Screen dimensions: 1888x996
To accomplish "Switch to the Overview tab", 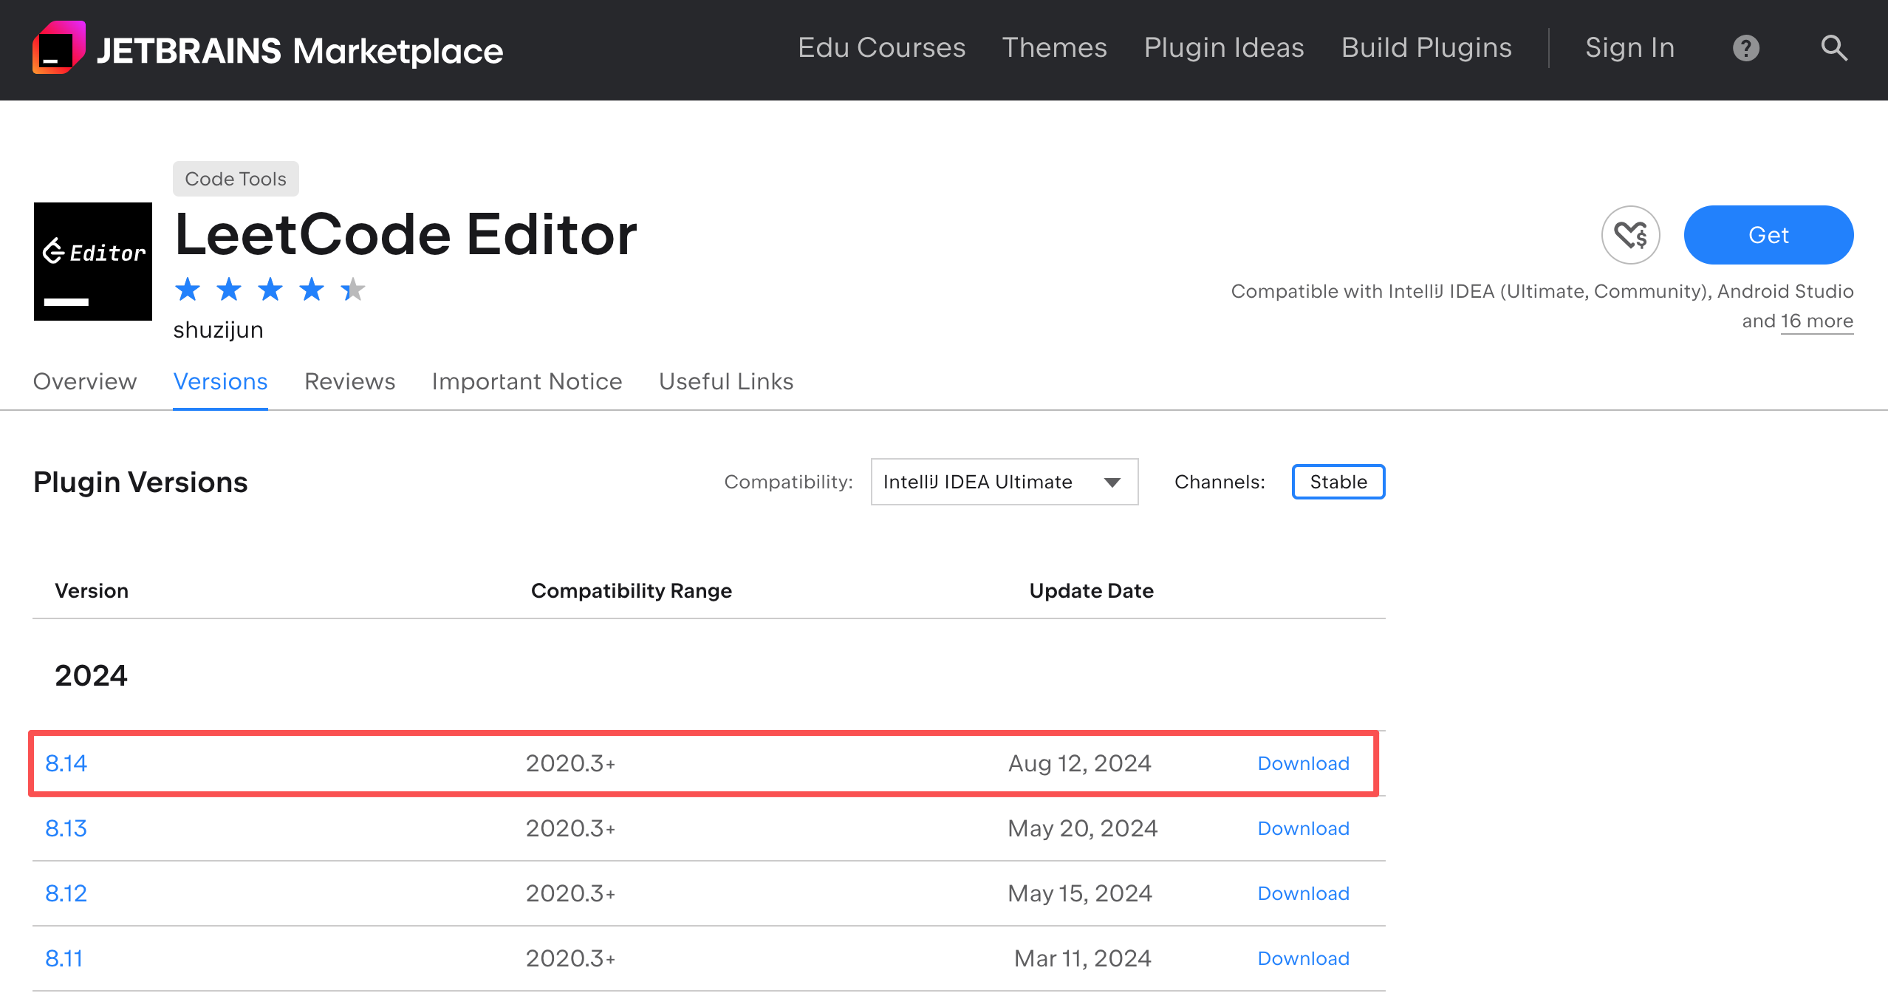I will click(85, 381).
